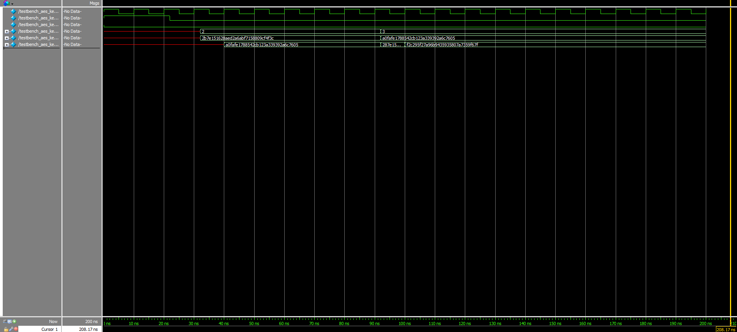Expand the sixth testbench_aes signal bus
The width and height of the screenshot is (737, 332).
coord(7,45)
